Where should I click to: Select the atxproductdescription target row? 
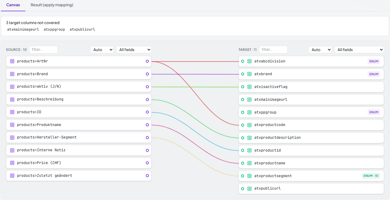311,138
